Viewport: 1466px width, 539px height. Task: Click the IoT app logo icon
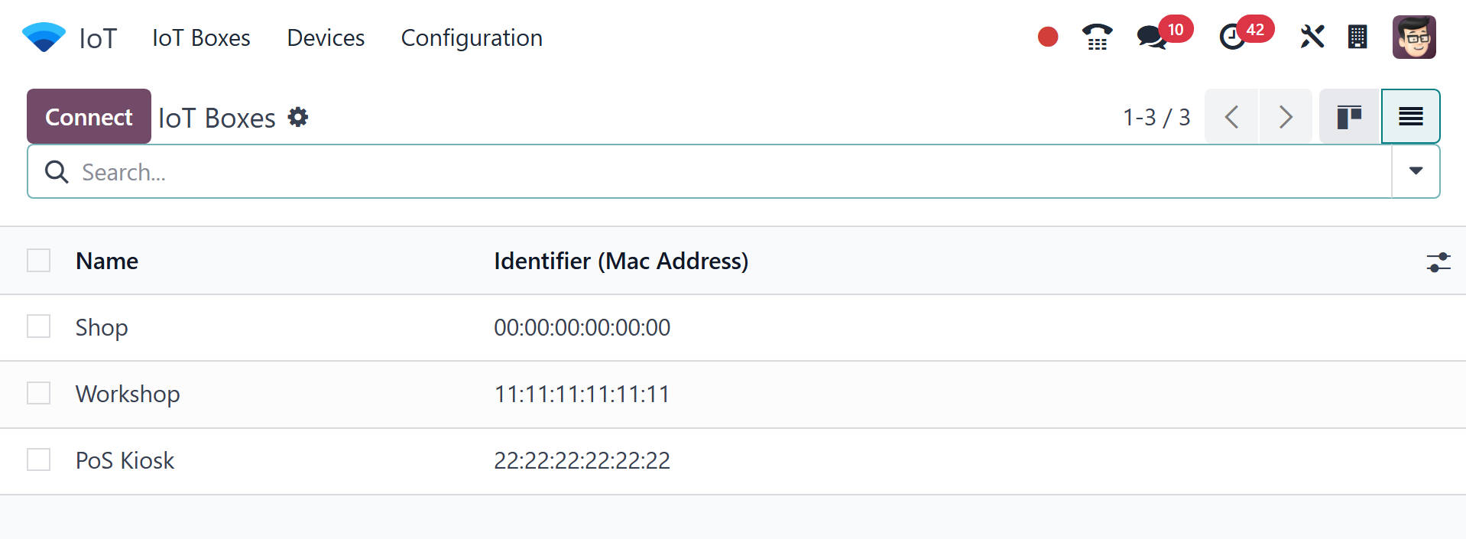point(44,37)
